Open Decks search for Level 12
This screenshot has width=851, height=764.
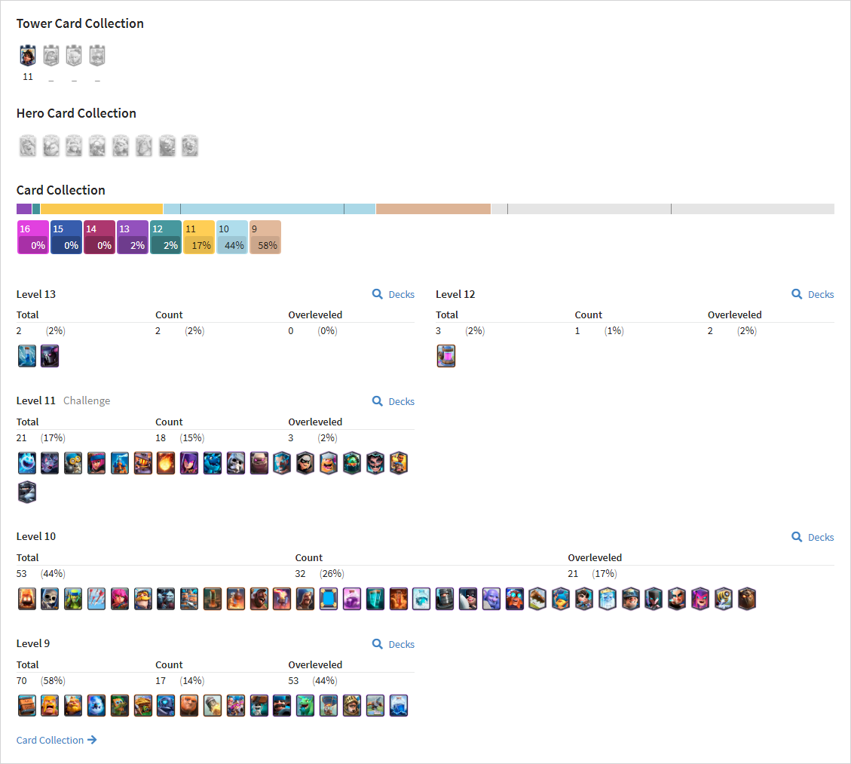(813, 294)
